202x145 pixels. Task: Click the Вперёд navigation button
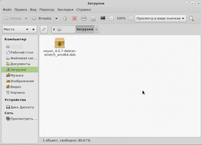[42, 19]
